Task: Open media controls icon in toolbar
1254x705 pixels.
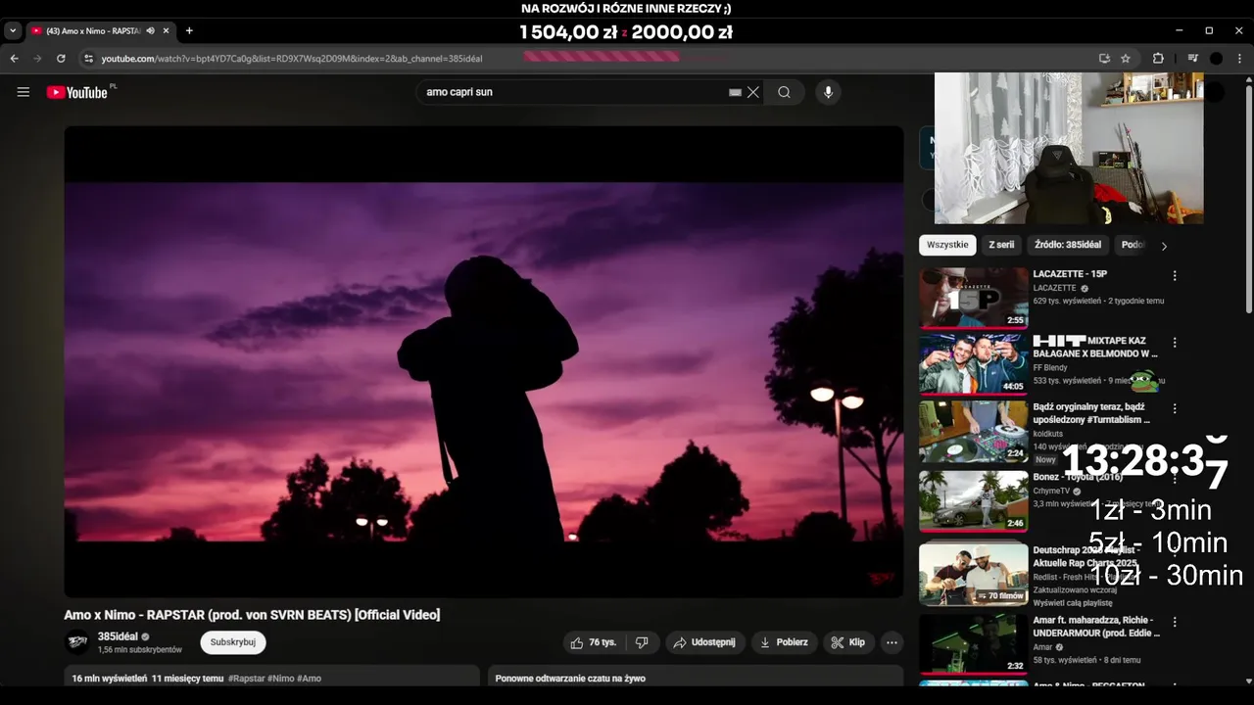Action: (1192, 59)
